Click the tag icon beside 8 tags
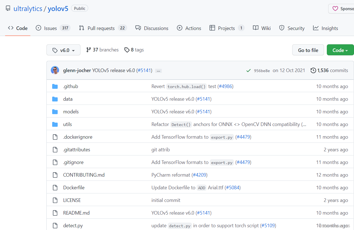 click(x=127, y=50)
